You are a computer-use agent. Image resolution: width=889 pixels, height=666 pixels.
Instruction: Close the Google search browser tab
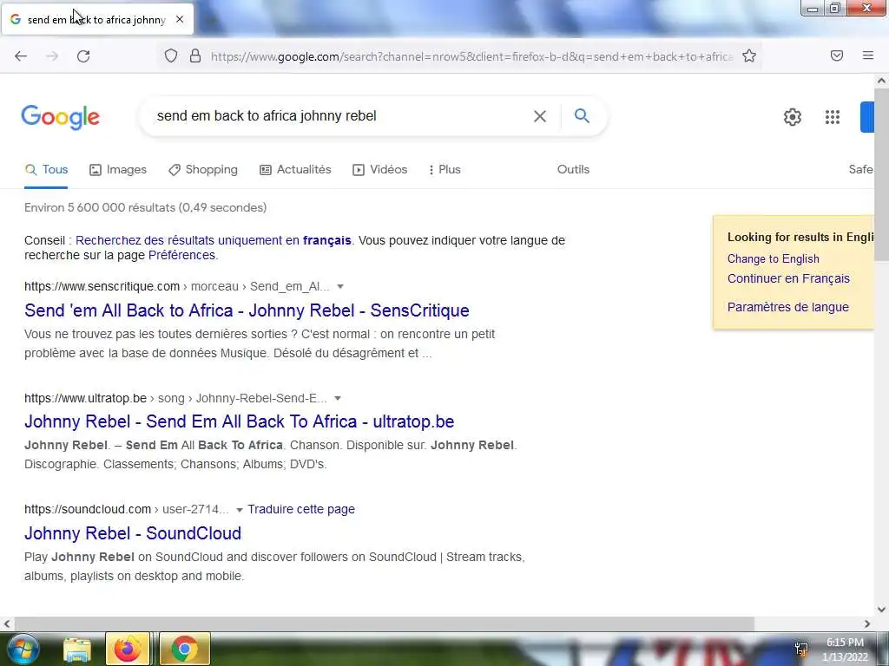point(180,19)
